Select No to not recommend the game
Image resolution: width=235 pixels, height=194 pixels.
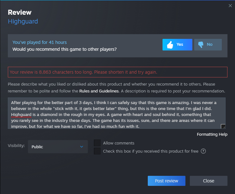click(208, 45)
